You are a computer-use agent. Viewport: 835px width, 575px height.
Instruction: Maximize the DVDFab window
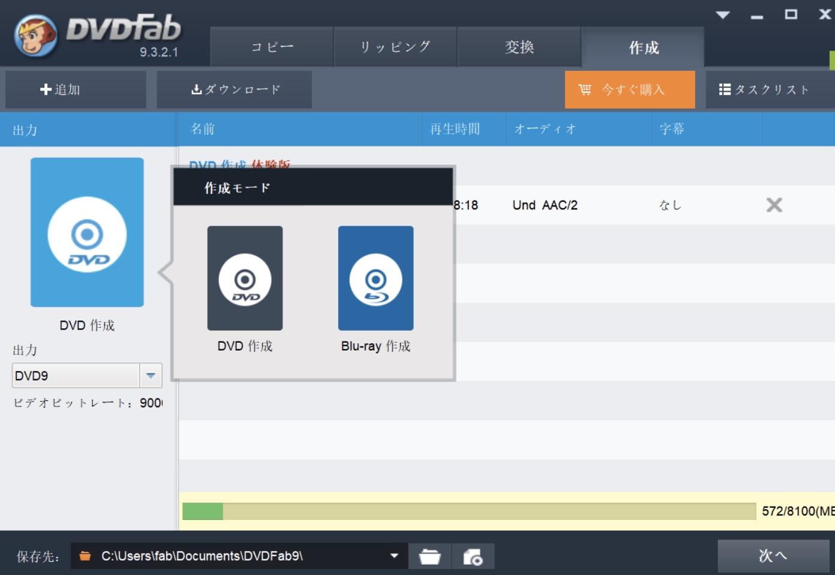point(791,14)
